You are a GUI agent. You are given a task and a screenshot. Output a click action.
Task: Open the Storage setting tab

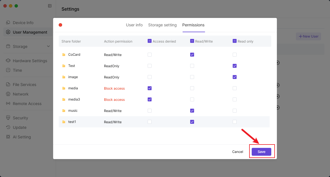(162, 25)
